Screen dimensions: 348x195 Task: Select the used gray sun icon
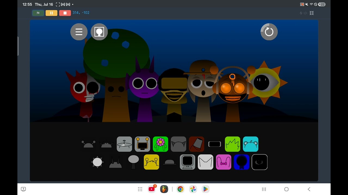pyautogui.click(x=97, y=162)
